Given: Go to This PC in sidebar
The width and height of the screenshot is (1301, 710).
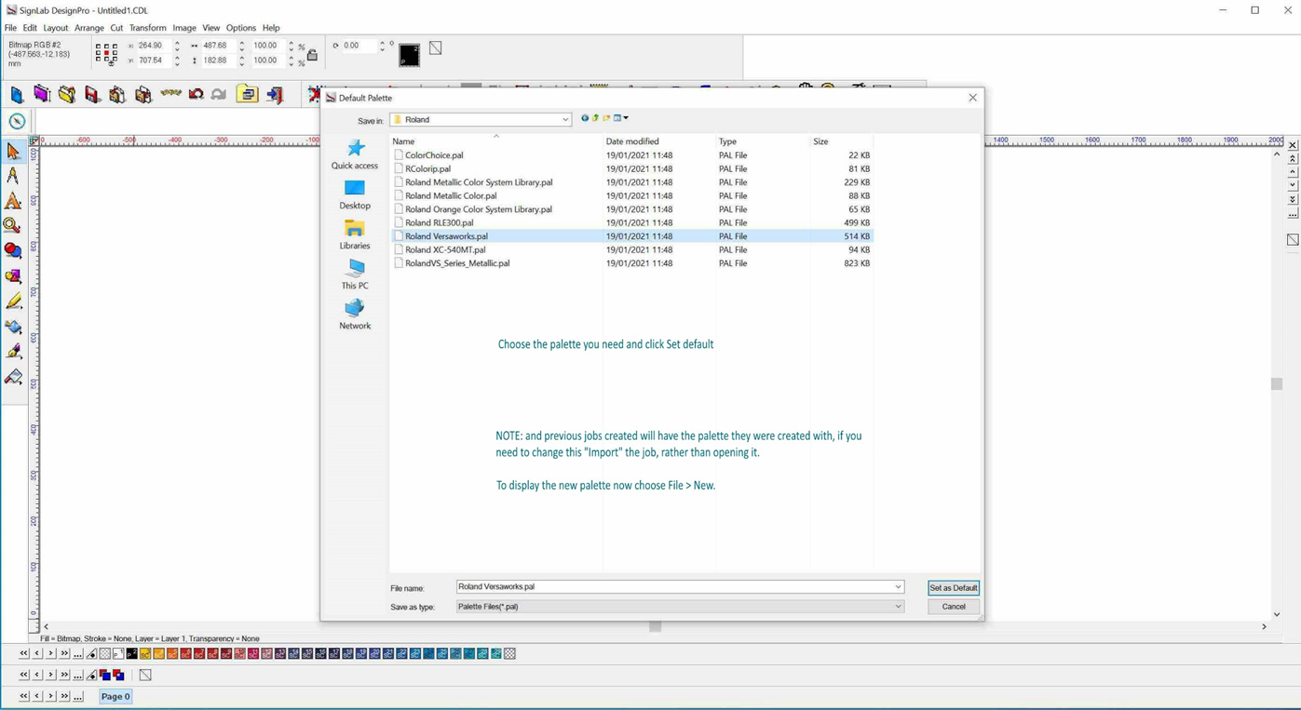Looking at the screenshot, I should 355,275.
